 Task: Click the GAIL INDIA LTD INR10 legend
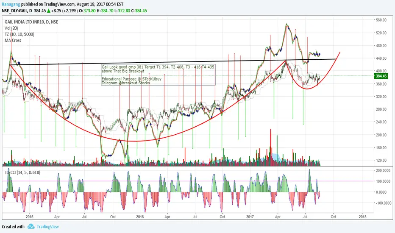tap(31, 22)
